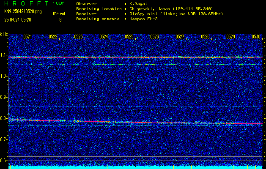
Task: Select observer name K.Nagai
Action: tap(138, 4)
